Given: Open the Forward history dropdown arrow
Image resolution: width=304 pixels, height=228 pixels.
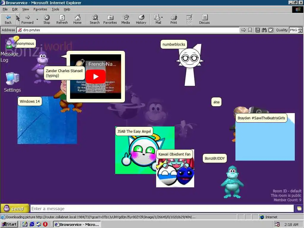Looking at the screenshot, I should point(37,19).
